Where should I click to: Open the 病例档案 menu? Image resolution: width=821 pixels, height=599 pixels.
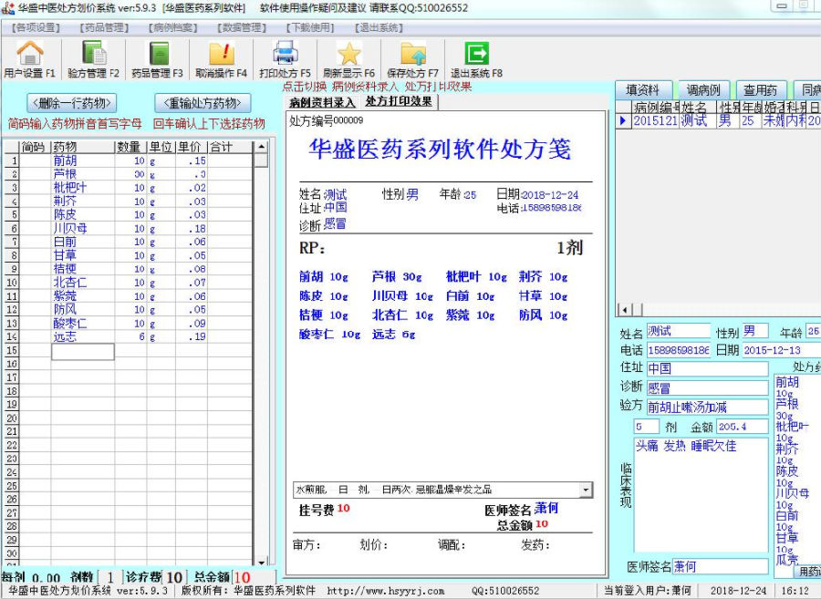pyautogui.click(x=172, y=27)
